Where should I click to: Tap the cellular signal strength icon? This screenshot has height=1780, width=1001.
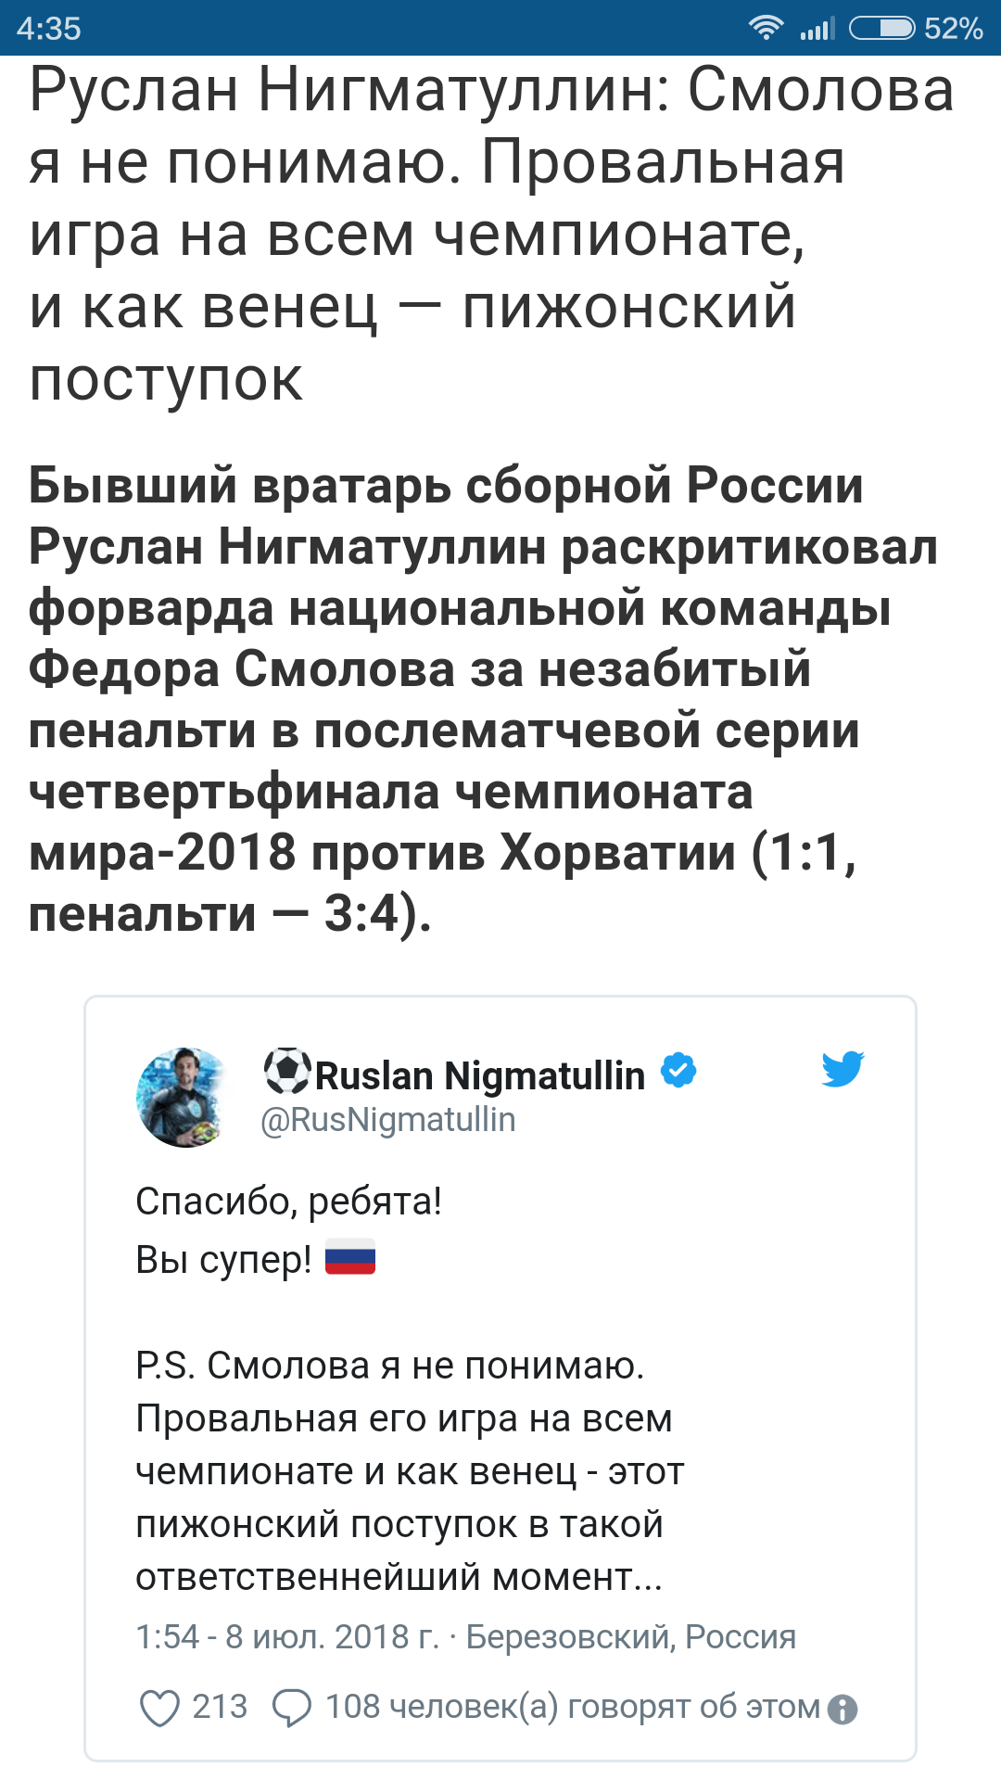817,29
